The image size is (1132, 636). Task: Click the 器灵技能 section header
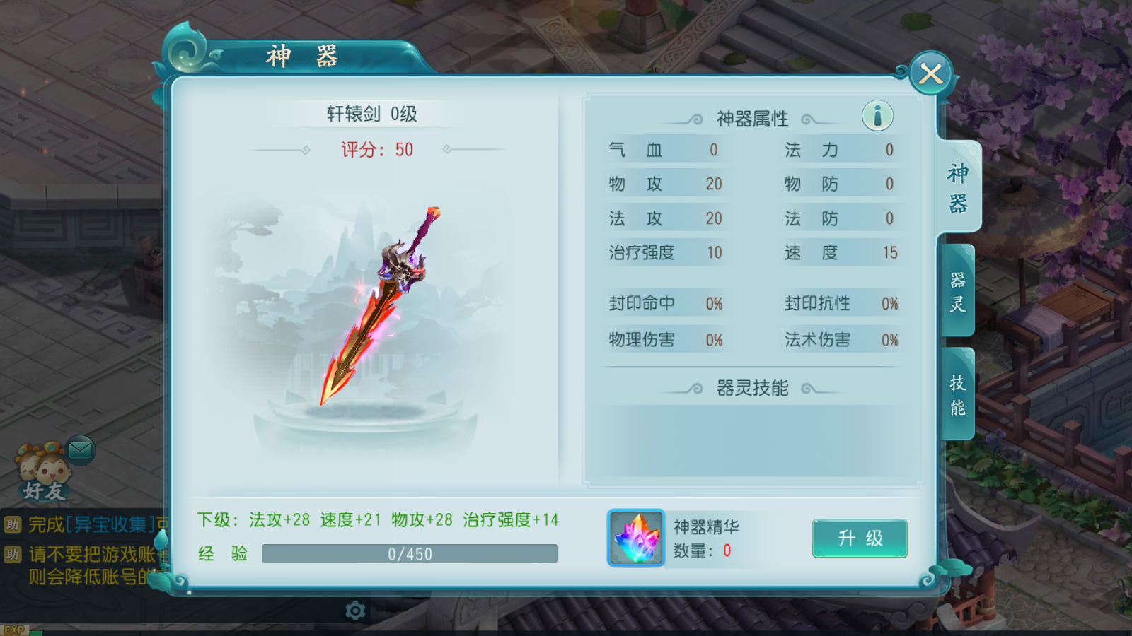pos(752,388)
